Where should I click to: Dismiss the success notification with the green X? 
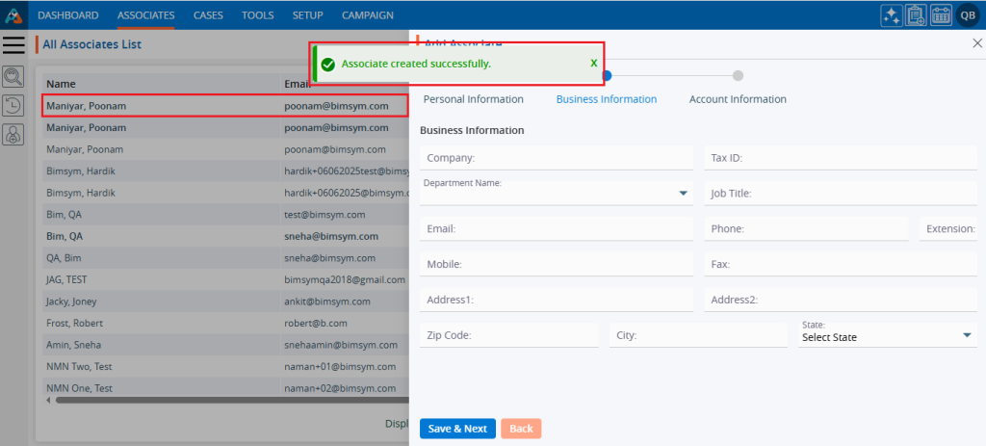coord(593,64)
